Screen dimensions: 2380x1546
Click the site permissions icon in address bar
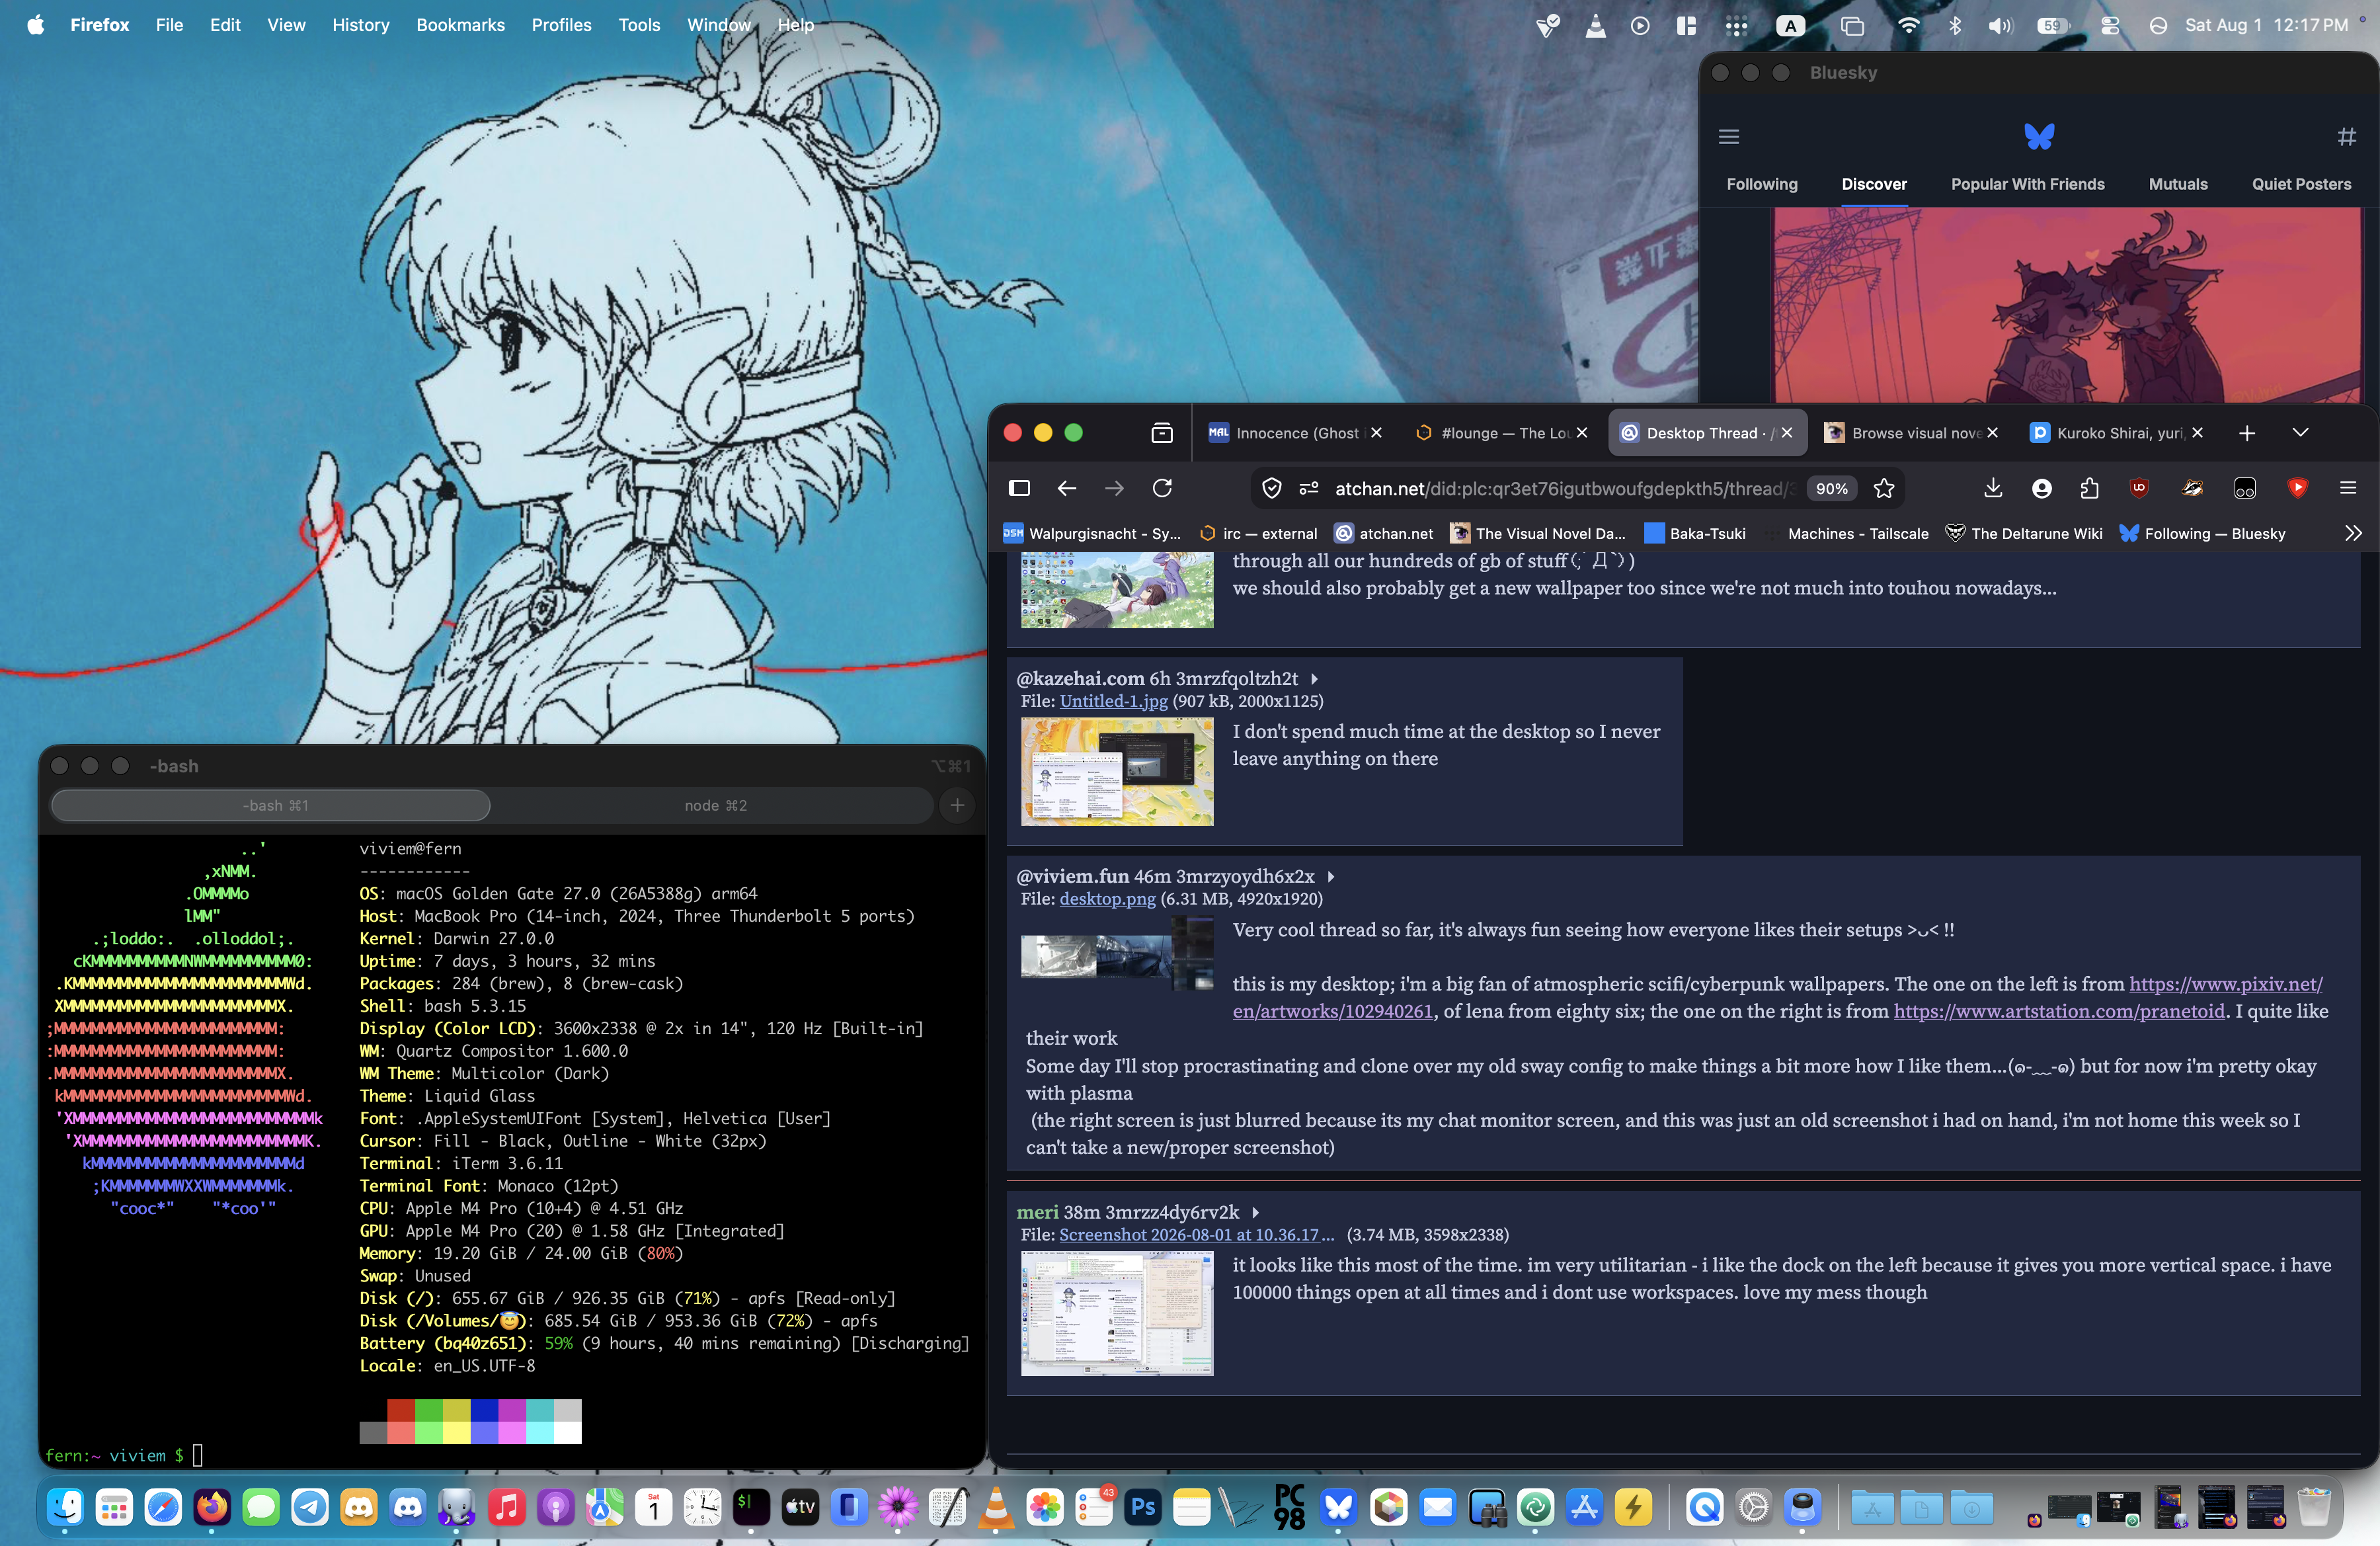(x=1308, y=488)
